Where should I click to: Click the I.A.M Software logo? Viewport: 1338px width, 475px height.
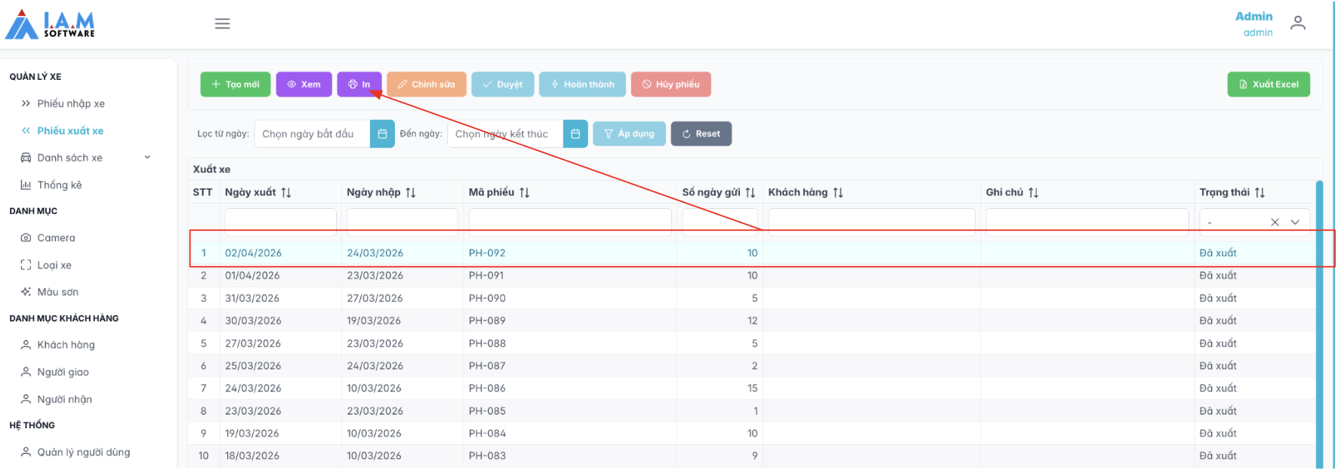point(51,24)
